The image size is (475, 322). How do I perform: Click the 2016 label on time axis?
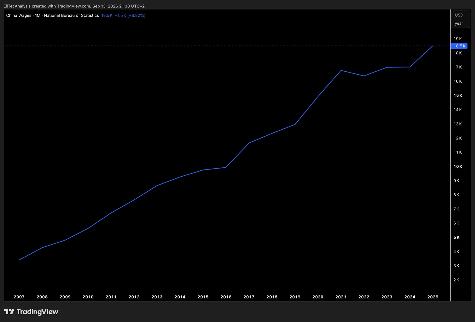click(226, 297)
